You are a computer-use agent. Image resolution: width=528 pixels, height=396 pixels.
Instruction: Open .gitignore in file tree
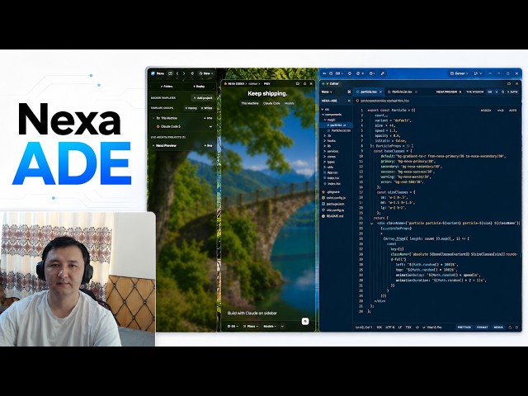pos(331,192)
